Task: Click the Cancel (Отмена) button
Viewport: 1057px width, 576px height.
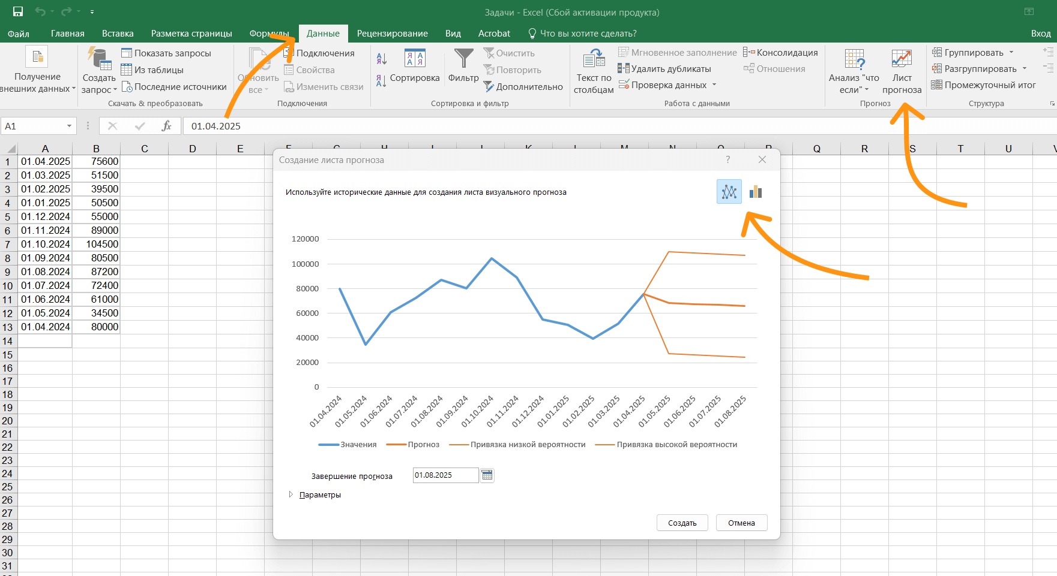Action: (x=742, y=523)
